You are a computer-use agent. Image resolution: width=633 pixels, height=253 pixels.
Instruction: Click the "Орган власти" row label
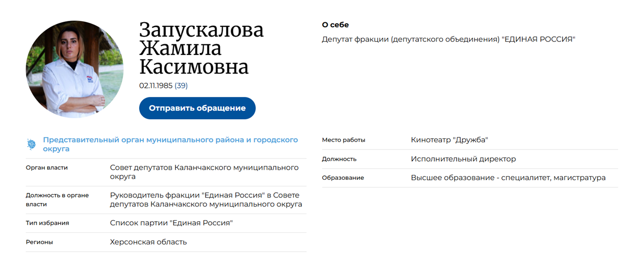pyautogui.click(x=47, y=168)
